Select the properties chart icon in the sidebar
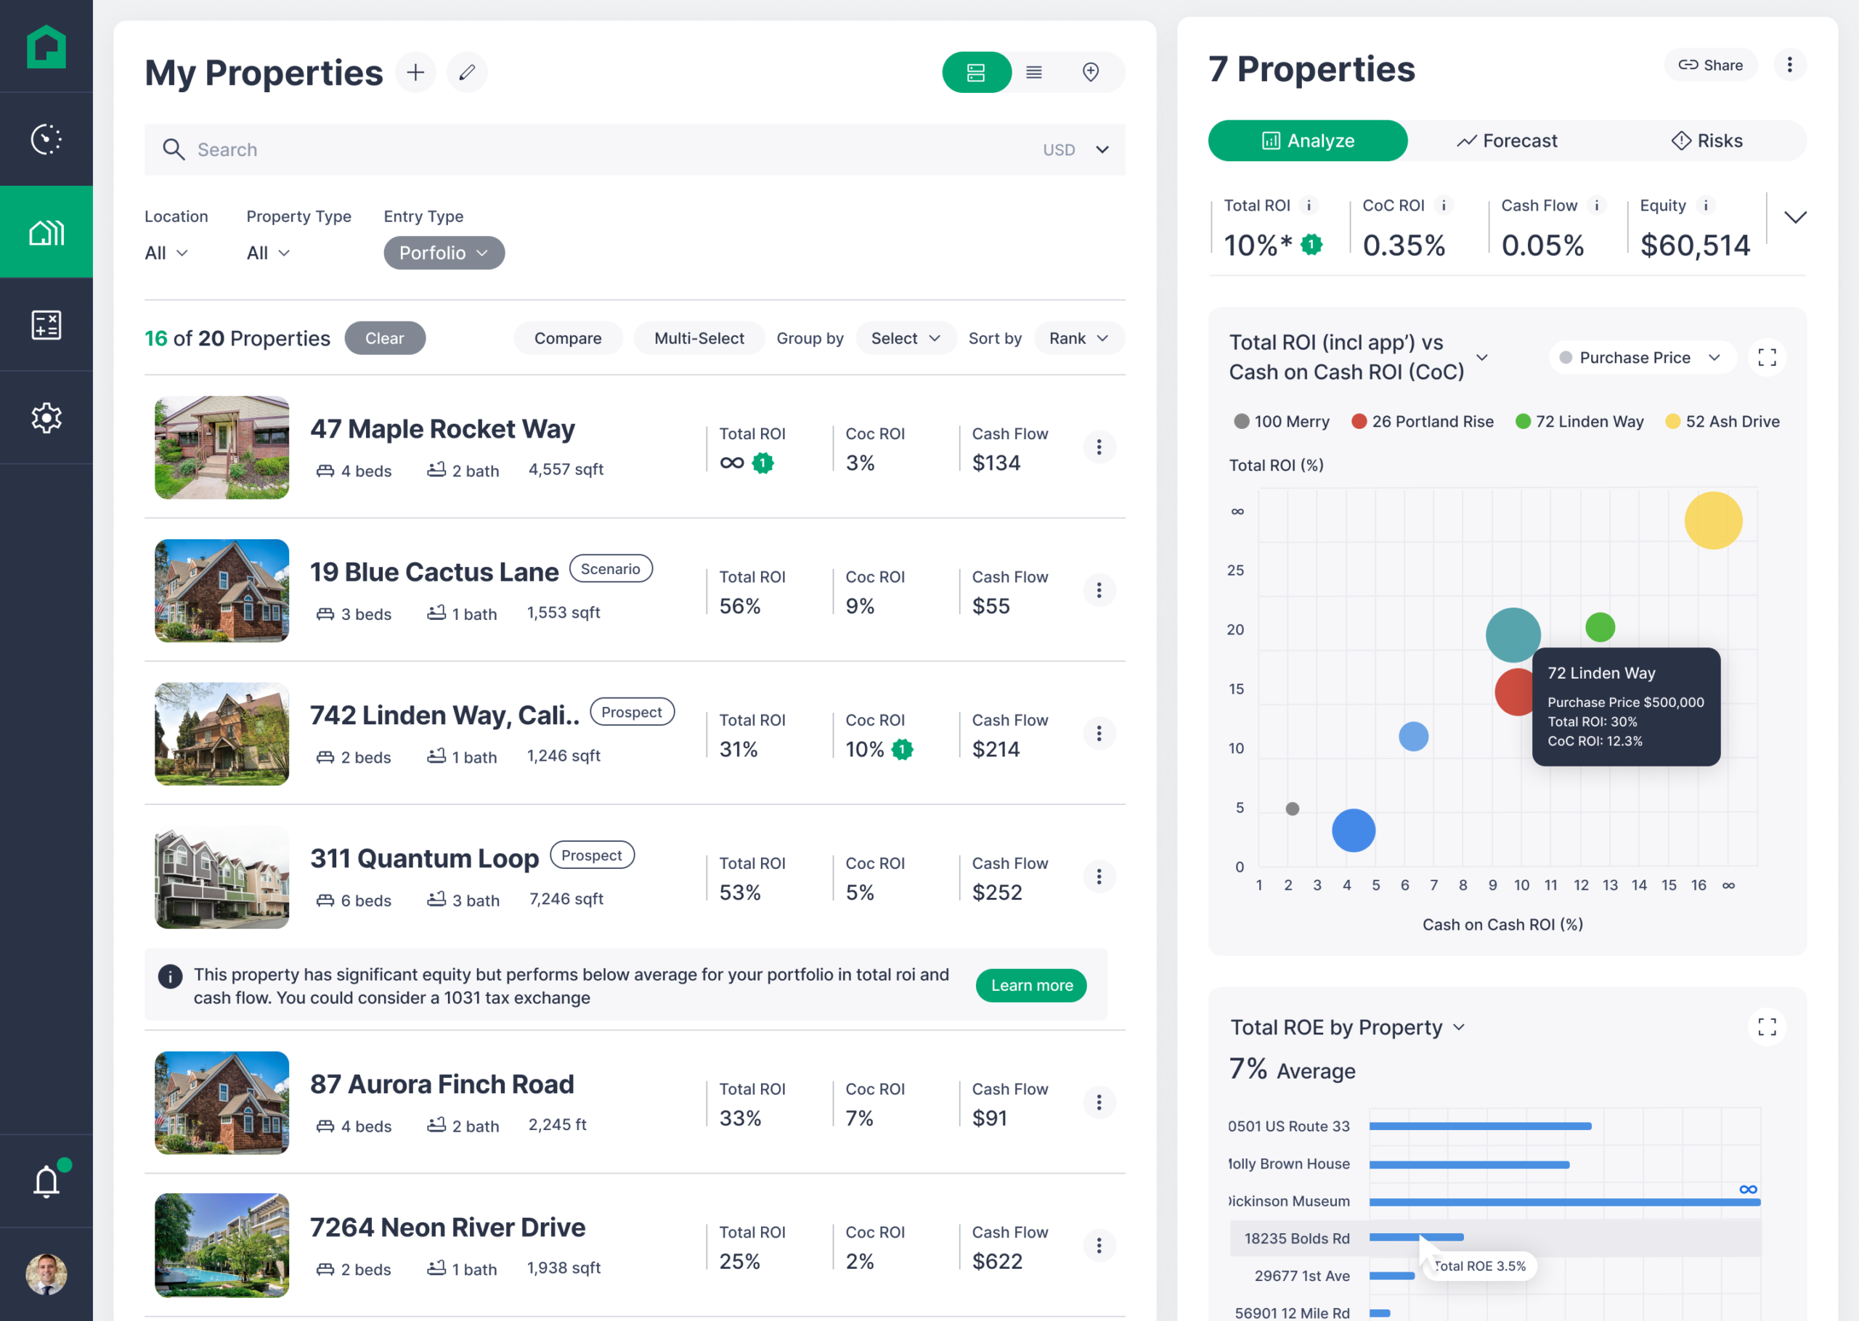 point(46,231)
